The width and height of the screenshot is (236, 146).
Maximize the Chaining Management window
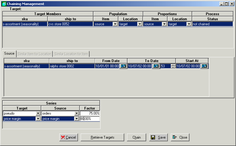(x=227, y=4)
